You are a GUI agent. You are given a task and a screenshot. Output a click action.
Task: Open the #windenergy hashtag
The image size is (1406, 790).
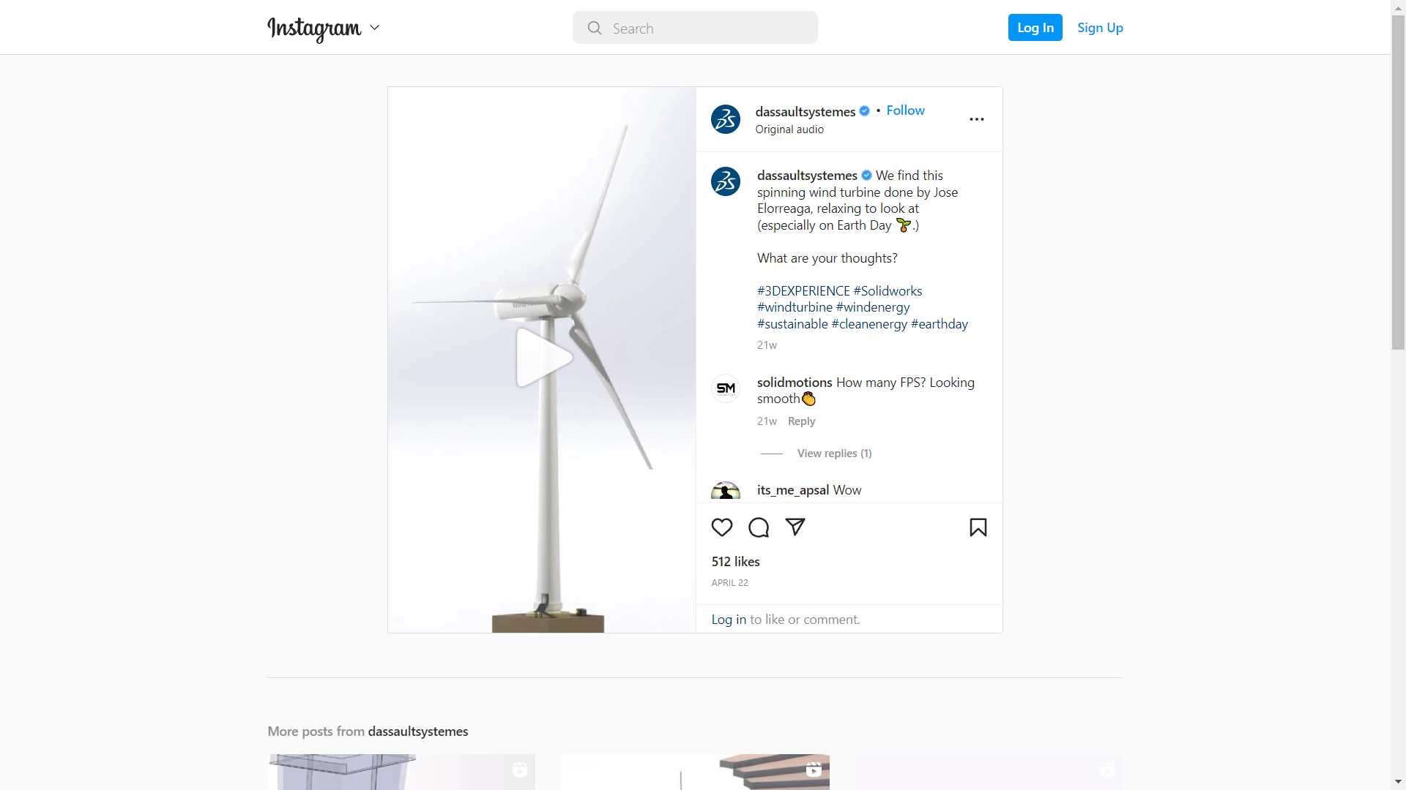tap(873, 307)
